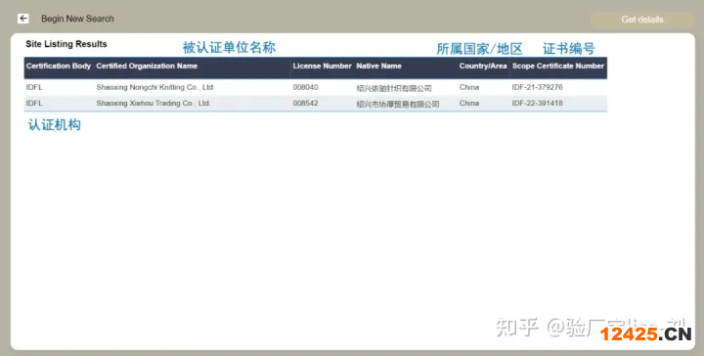
Task: Click Scope Certificate Number column header
Action: (558, 66)
